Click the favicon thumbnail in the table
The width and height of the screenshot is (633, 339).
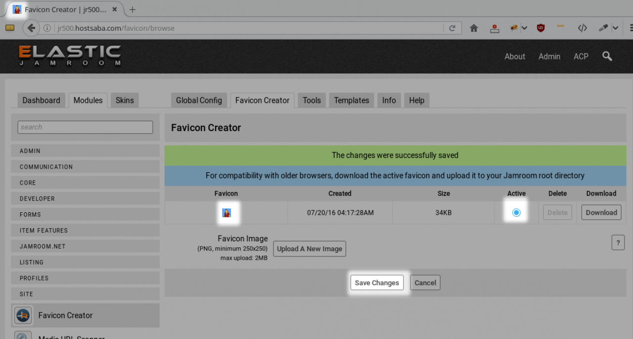(226, 213)
